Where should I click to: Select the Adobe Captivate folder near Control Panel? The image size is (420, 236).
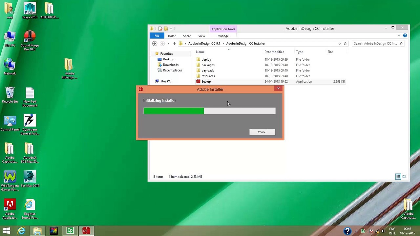point(10,153)
